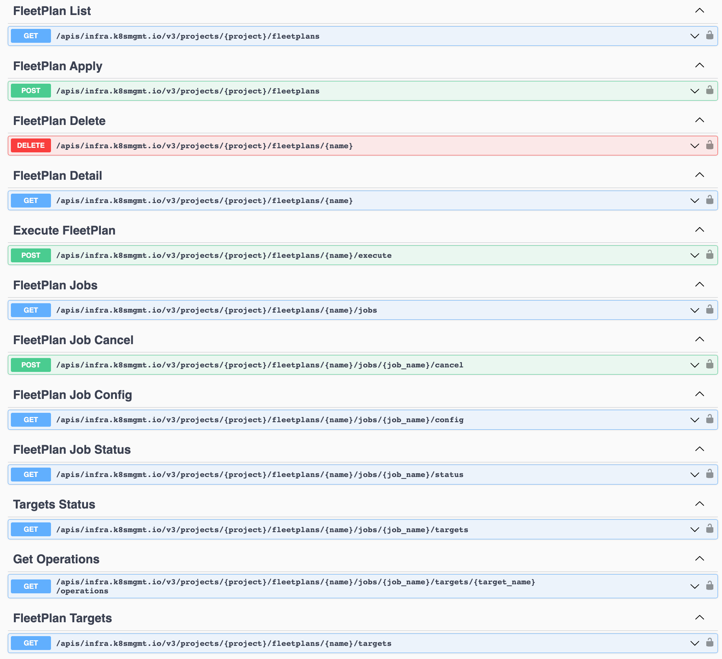Expand the job status GET operation chevron
Viewport: 722px width, 659px height.
(695, 475)
